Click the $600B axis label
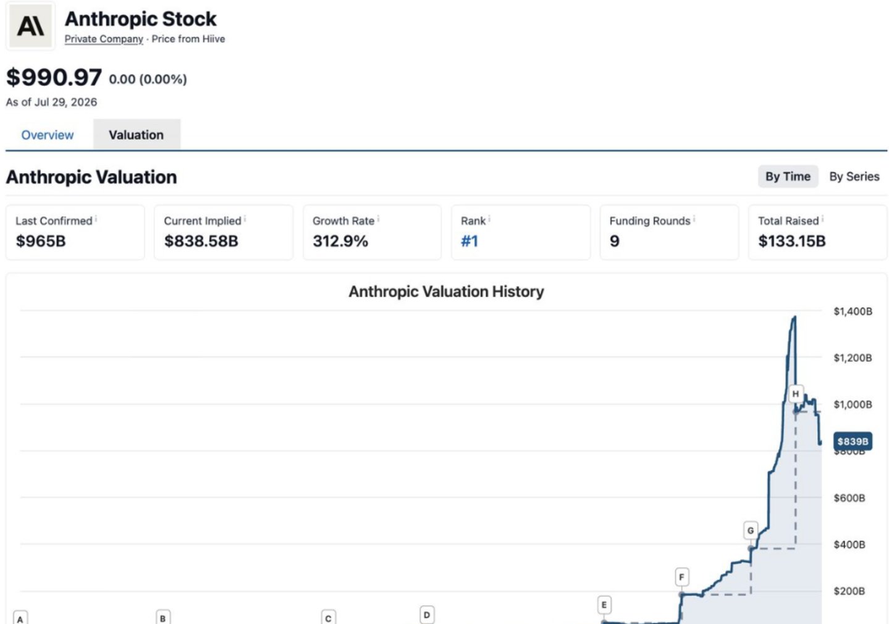The image size is (889, 624). click(849, 498)
